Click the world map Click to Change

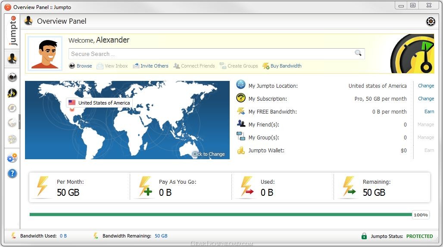coord(209,154)
